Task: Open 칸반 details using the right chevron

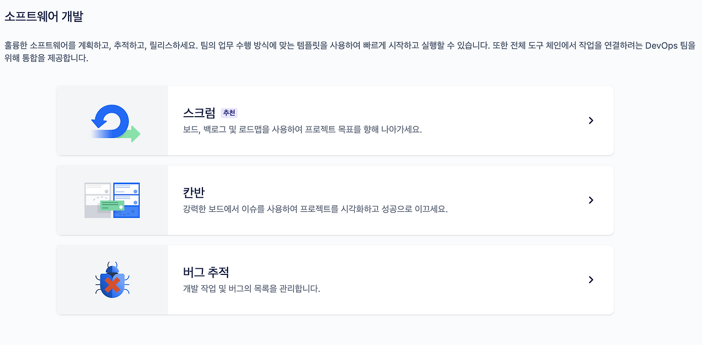Action: (591, 200)
